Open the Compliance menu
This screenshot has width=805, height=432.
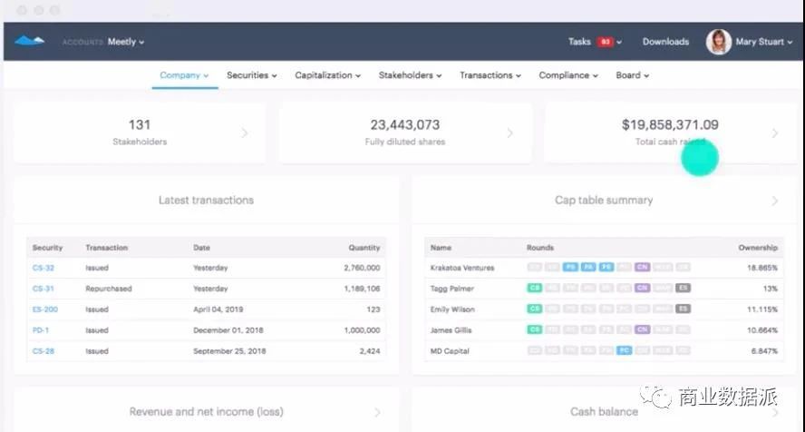pos(568,75)
